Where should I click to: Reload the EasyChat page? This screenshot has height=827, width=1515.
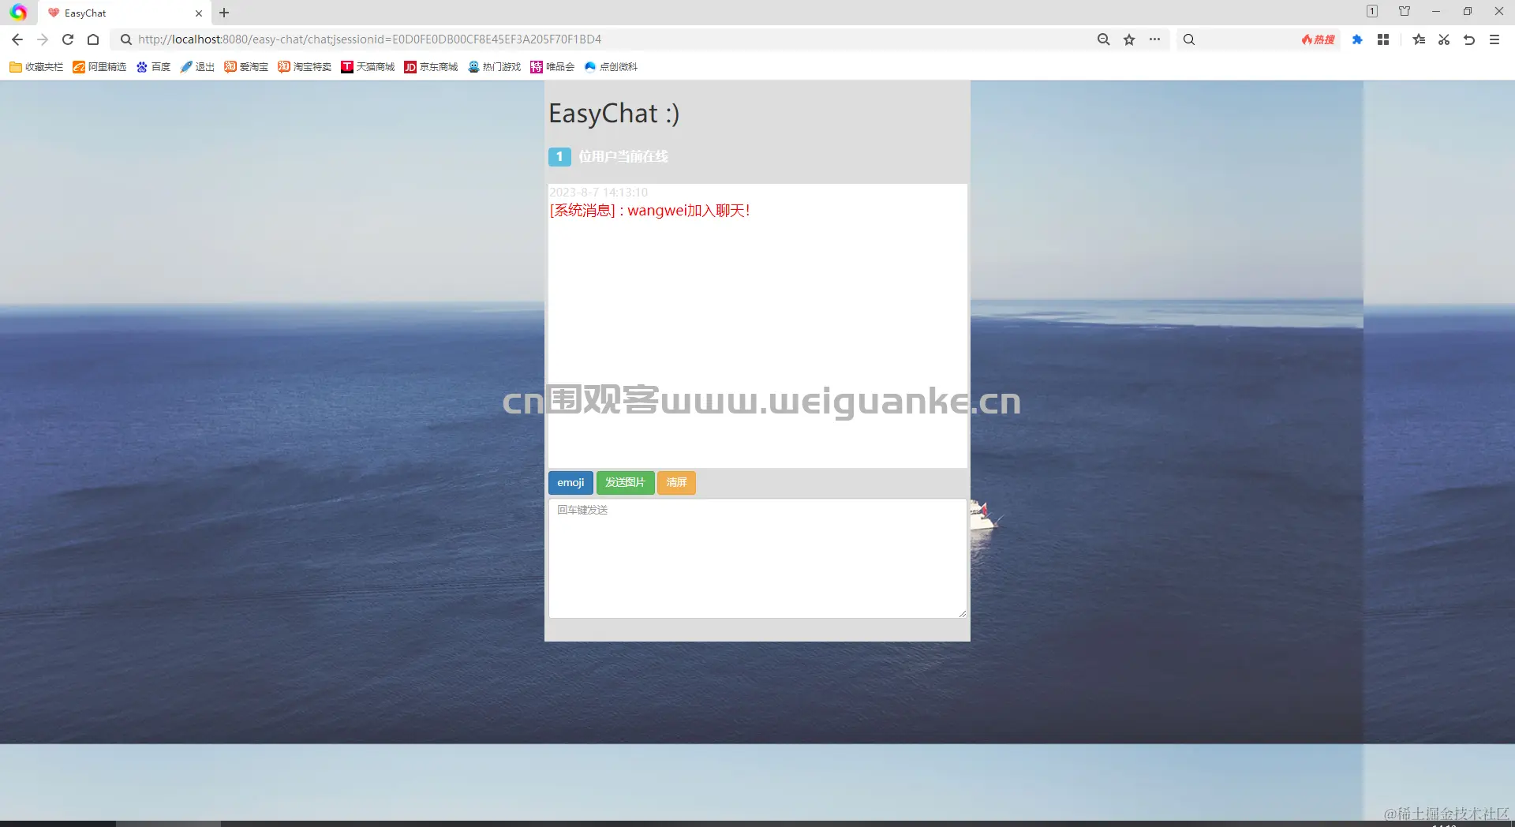tap(68, 39)
